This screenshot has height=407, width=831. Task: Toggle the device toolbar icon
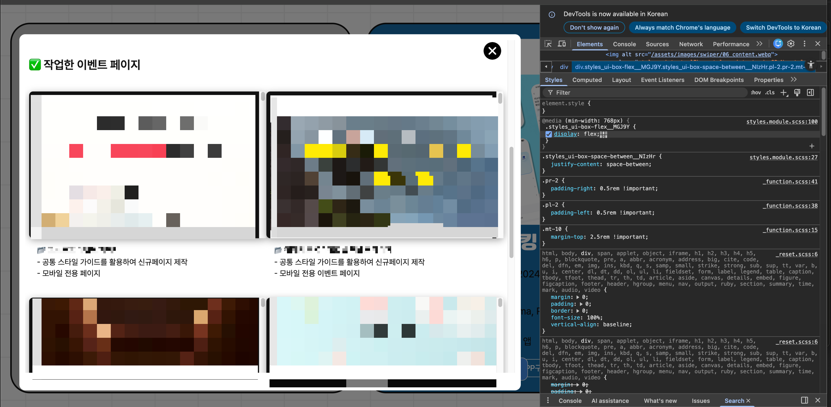coord(562,44)
